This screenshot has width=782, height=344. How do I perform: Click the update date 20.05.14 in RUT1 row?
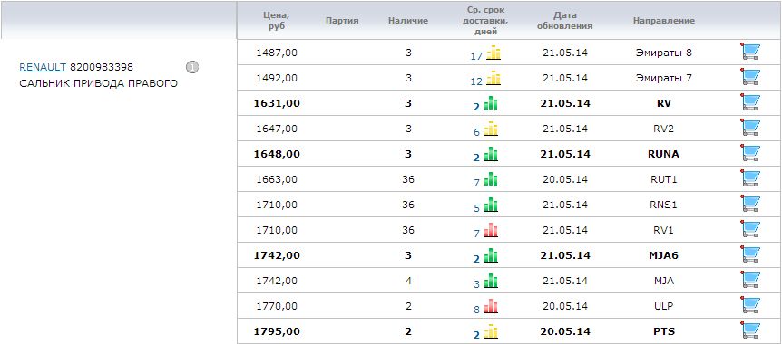tap(565, 179)
